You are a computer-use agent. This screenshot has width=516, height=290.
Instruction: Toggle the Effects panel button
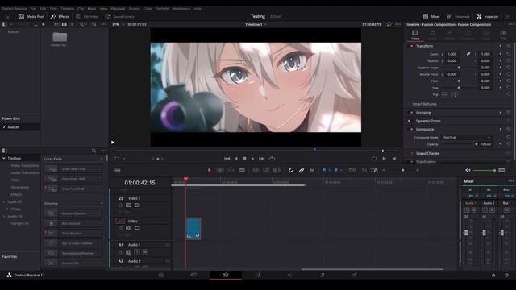click(x=60, y=16)
